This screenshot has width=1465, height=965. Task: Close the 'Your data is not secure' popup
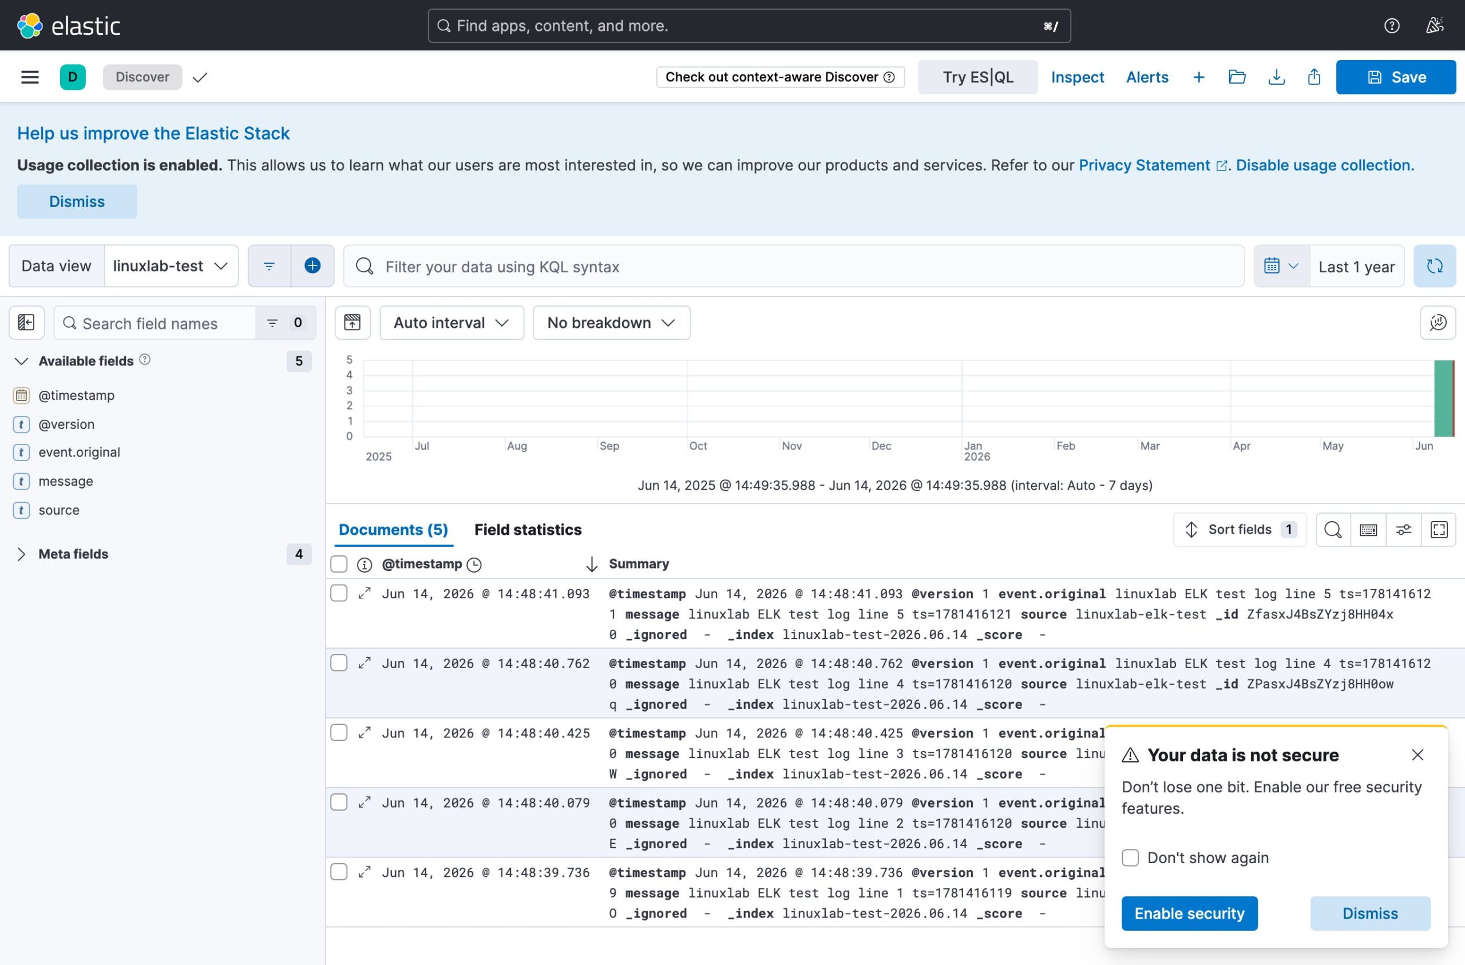coord(1418,754)
